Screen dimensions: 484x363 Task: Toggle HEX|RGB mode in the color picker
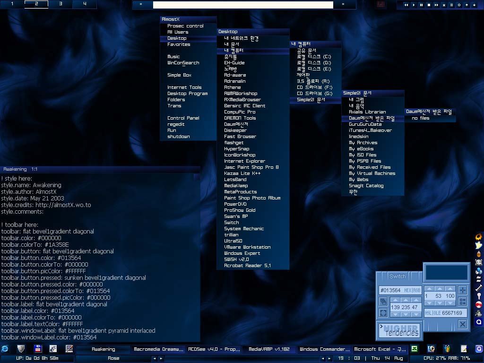coord(412,290)
